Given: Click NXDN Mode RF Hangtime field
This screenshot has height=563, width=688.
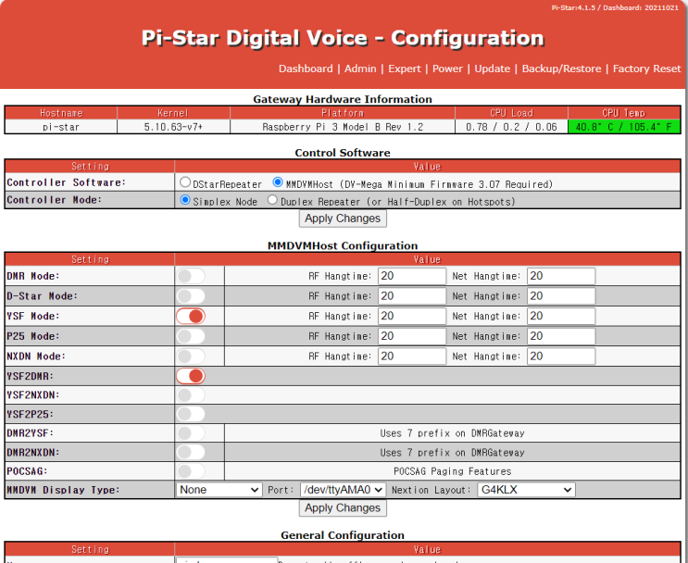Looking at the screenshot, I should (x=412, y=357).
